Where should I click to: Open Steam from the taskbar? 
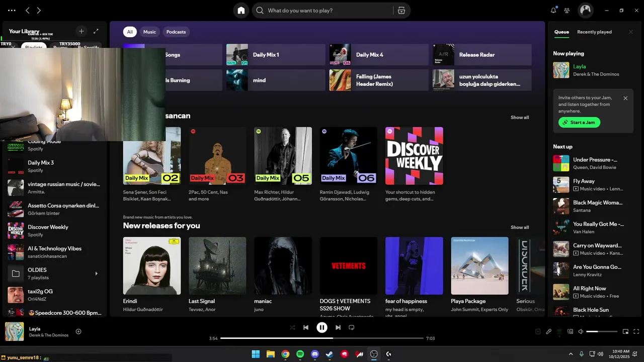330,354
